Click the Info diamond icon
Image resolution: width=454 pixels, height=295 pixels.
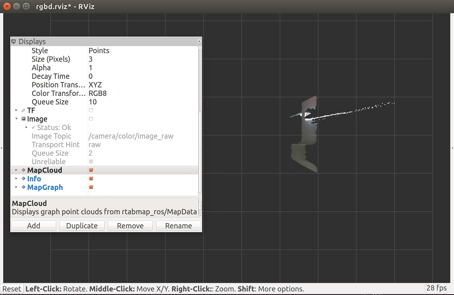pos(24,179)
